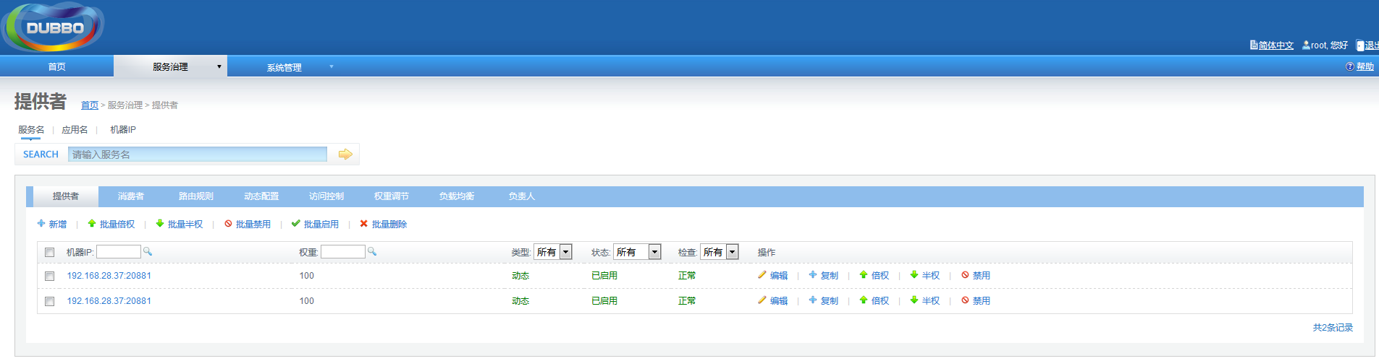Switch to the 负责人 tab
This screenshot has width=1379, height=361.
pos(522,196)
